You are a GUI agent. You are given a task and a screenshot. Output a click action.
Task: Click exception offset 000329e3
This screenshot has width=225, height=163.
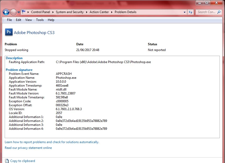click(x=62, y=105)
